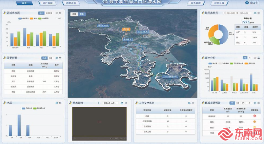Click list icon in 工程安全监测 panel
Screen dimensions: 264x144
(193, 103)
